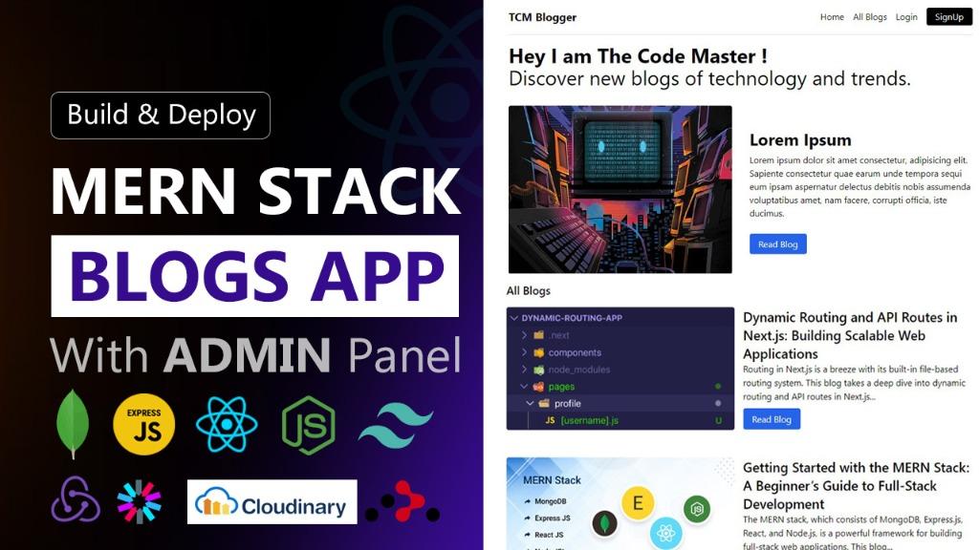Select the JS file icon beside [username].js
This screenshot has width=979, height=550.
click(546, 418)
